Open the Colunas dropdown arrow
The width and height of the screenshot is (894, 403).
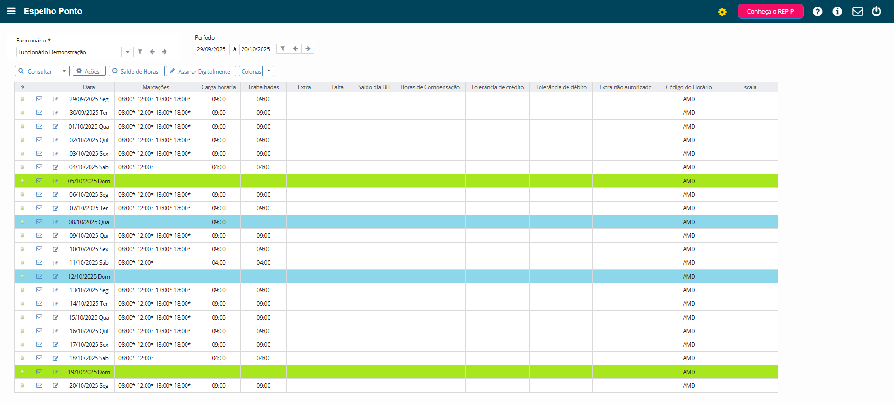pos(269,71)
